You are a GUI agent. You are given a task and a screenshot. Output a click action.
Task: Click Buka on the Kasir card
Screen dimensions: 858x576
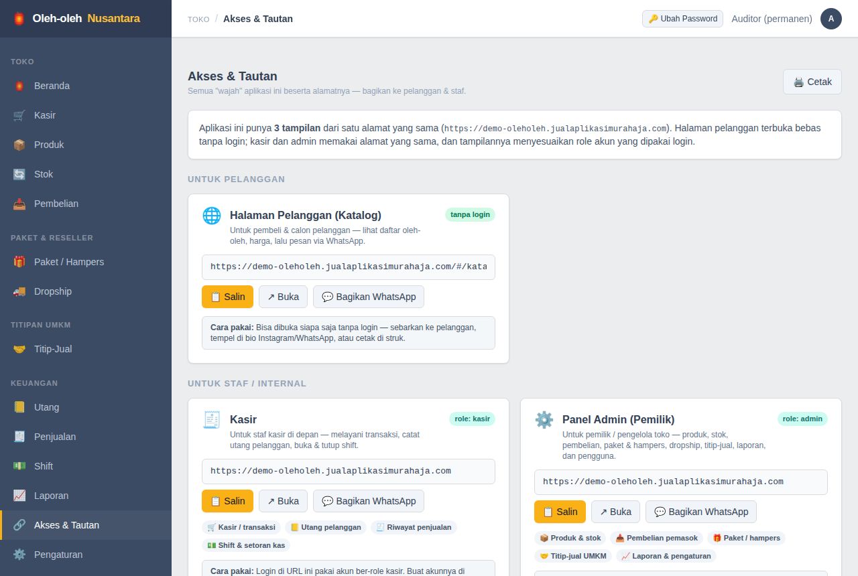coord(283,501)
